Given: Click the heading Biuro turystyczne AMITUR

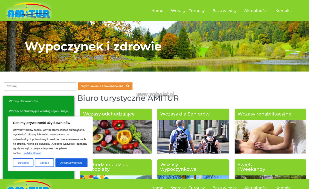Looking at the screenshot, I should (128, 98).
